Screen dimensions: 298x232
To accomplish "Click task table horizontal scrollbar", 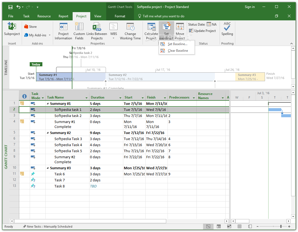I will 90,221.
